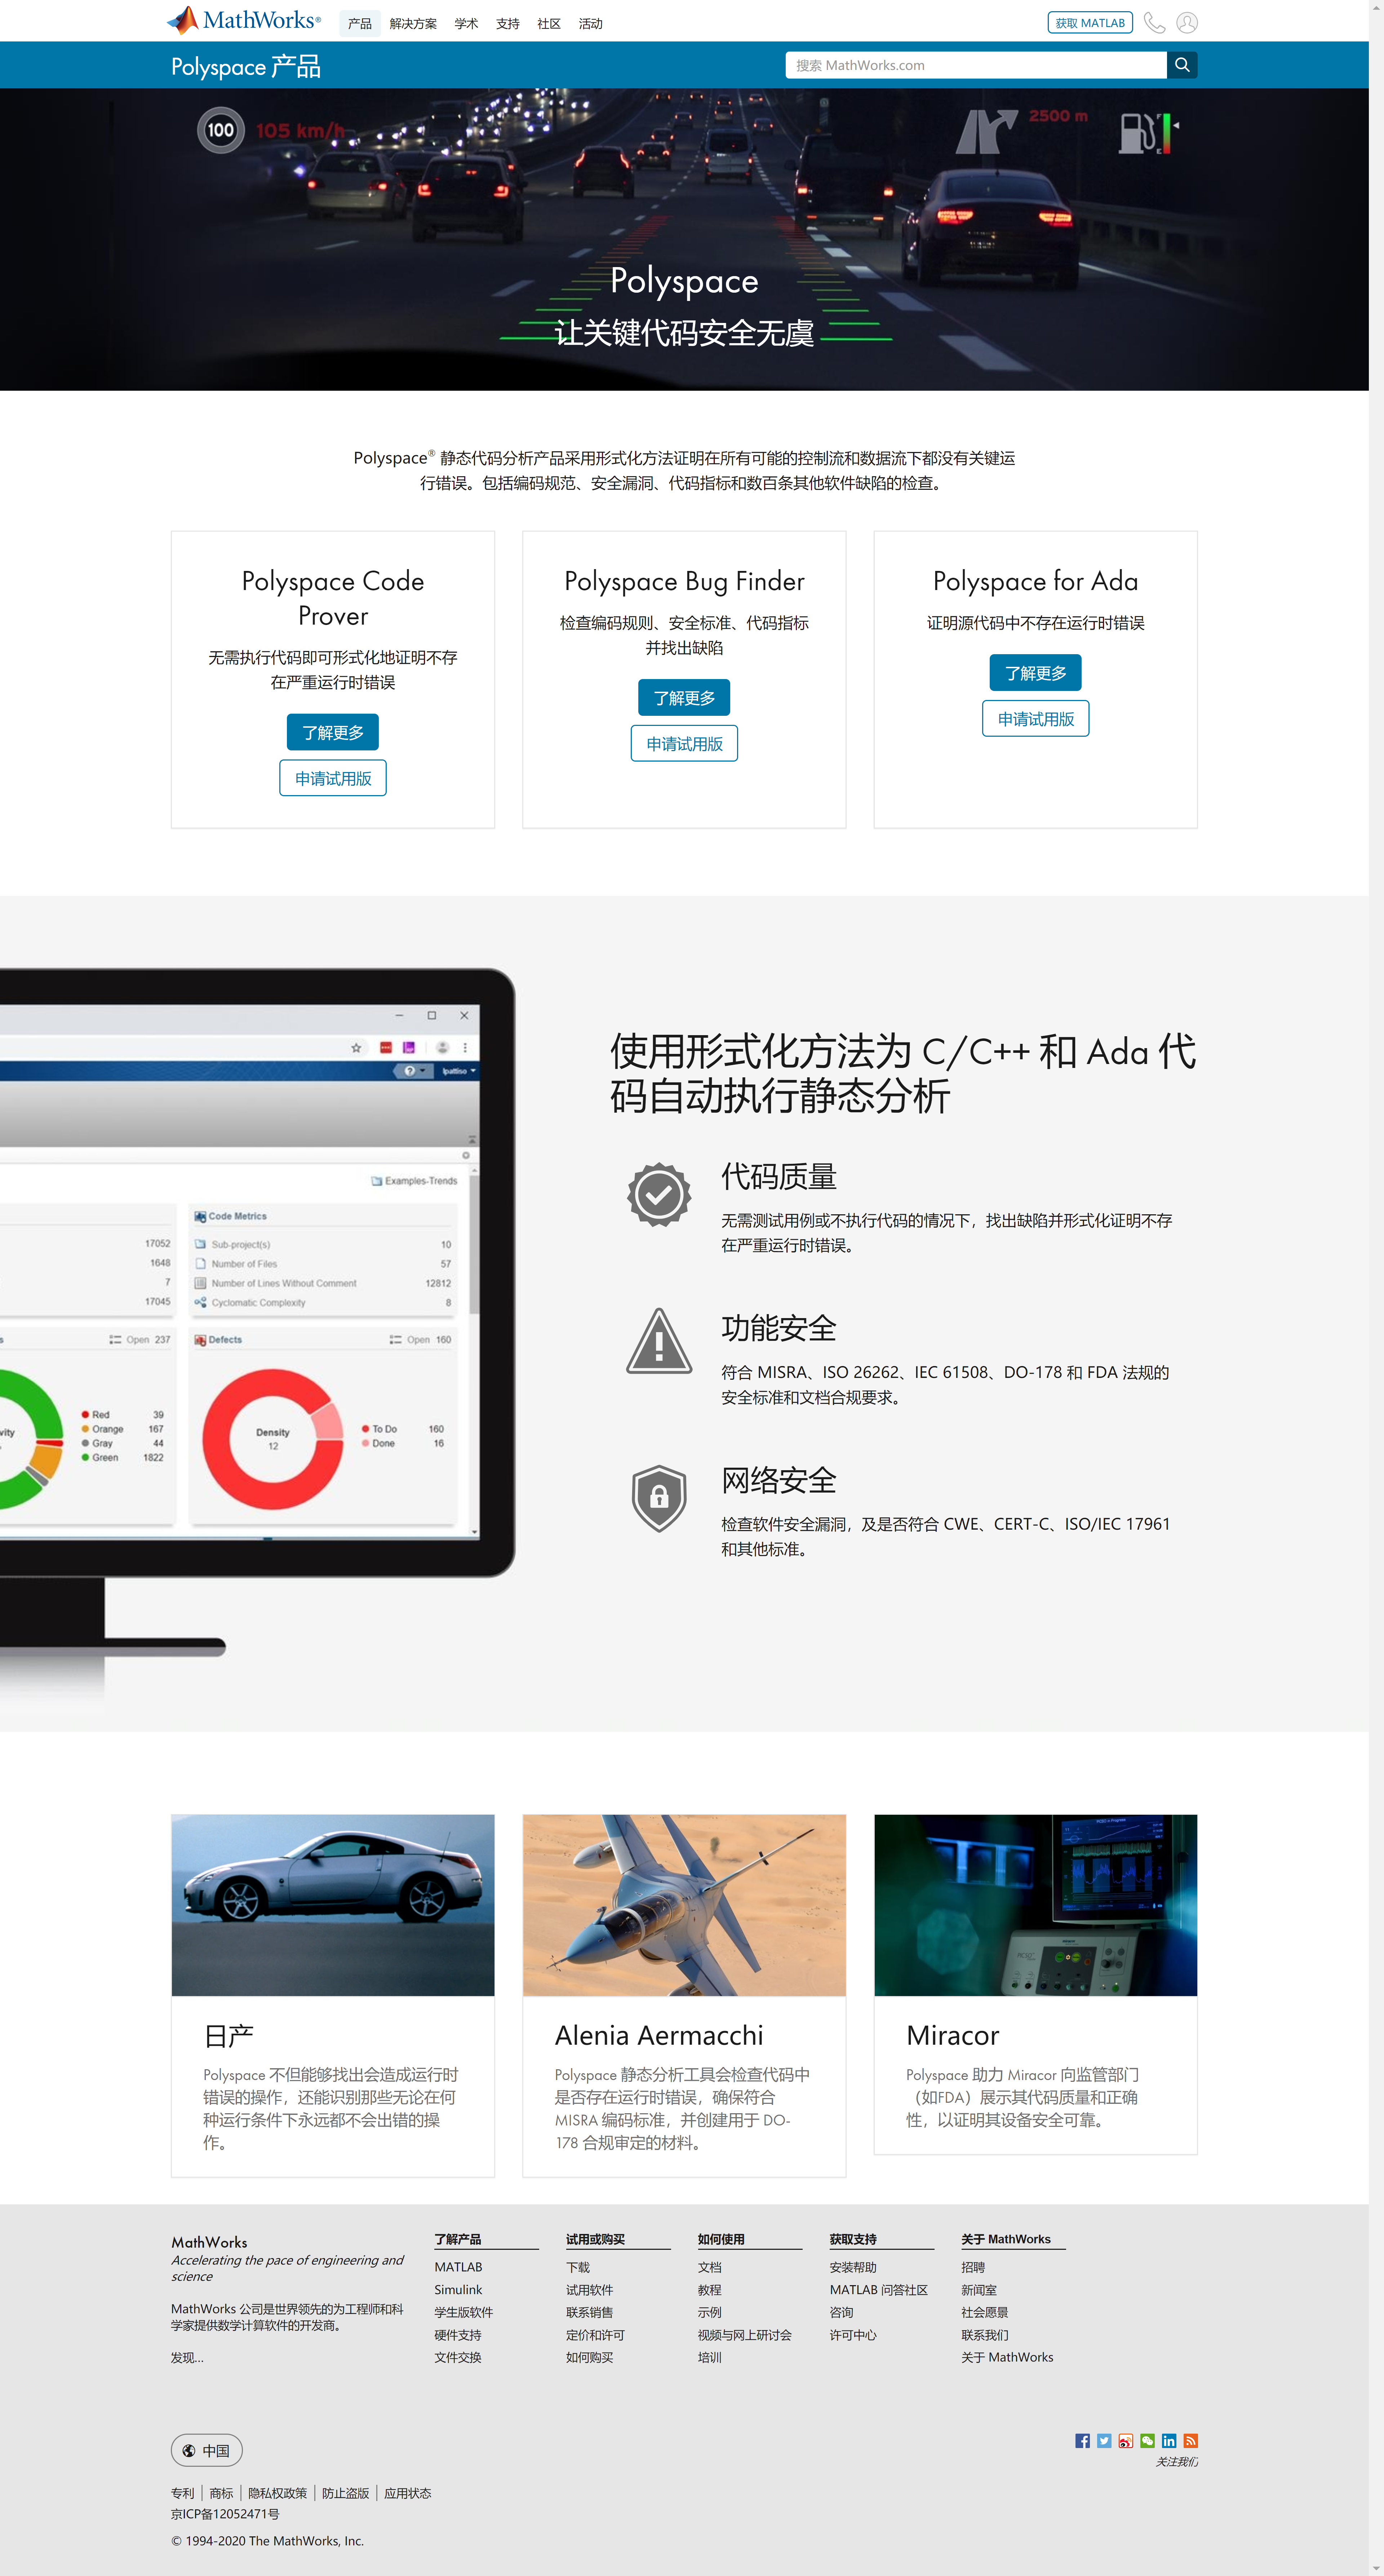The image size is (1384, 2576).
Task: Open the 学生版软件 footer link
Action: [x=464, y=2312]
